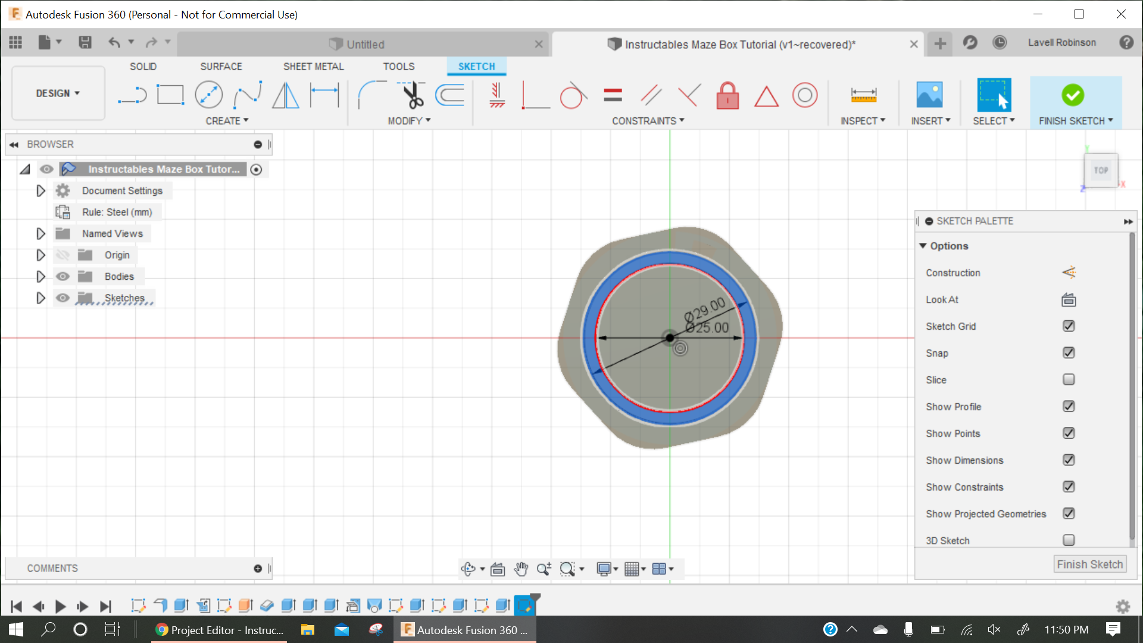Toggle visibility of Bodies folder

[63, 276]
